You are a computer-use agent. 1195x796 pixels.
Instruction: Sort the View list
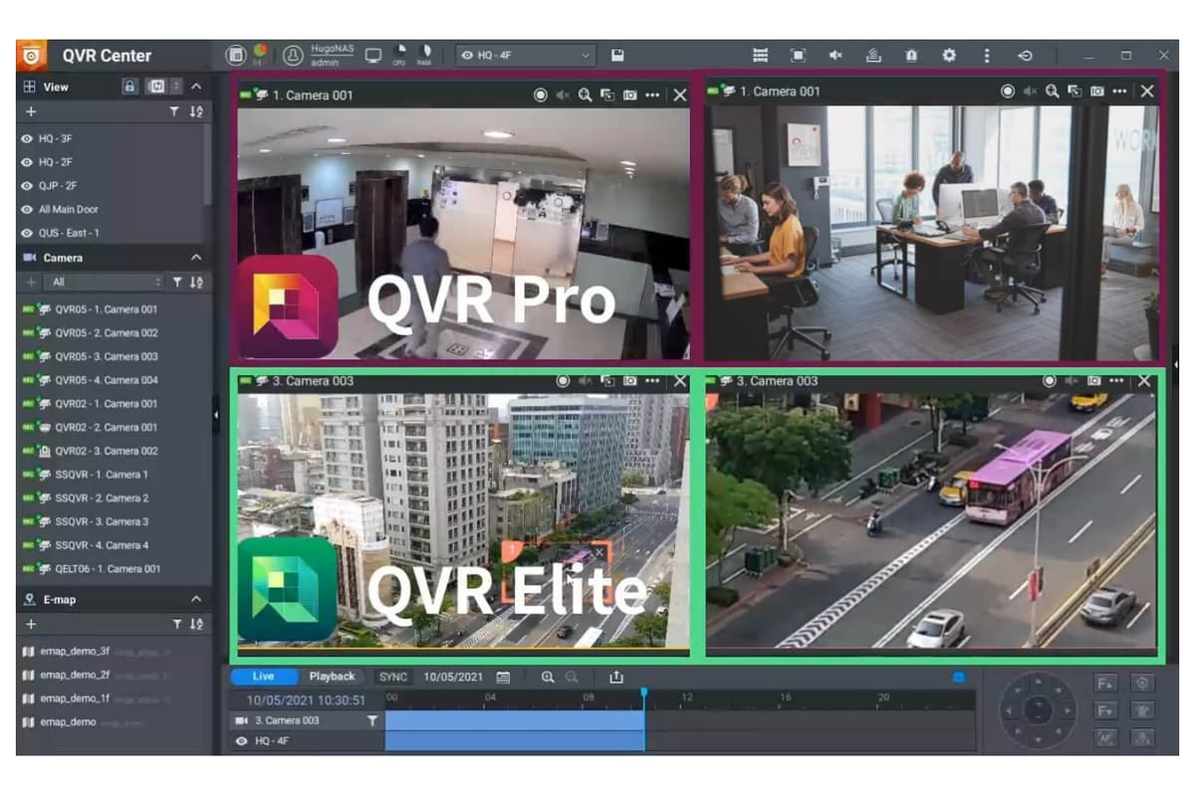pyautogui.click(x=196, y=112)
